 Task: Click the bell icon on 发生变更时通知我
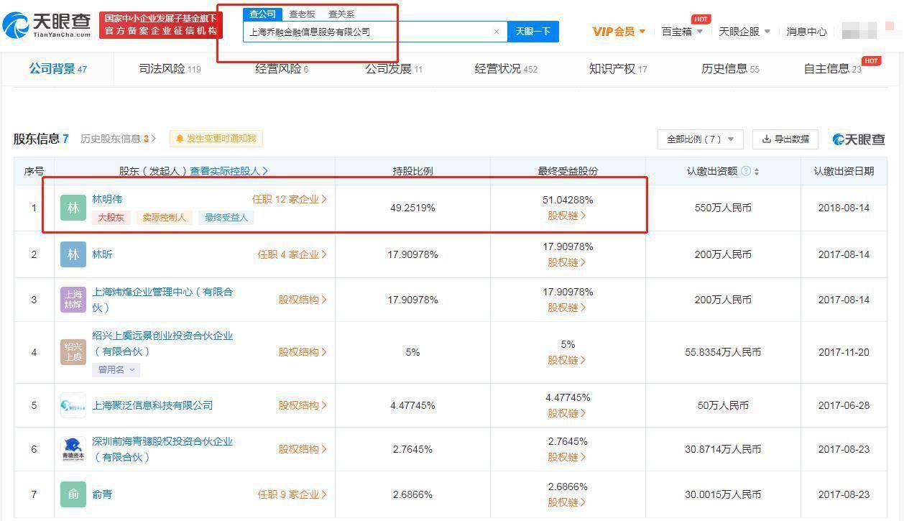point(182,139)
